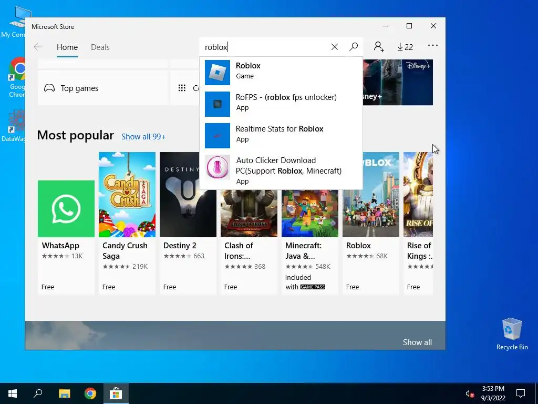Open the Top games category button
The width and height of the screenshot is (538, 404).
(x=102, y=88)
